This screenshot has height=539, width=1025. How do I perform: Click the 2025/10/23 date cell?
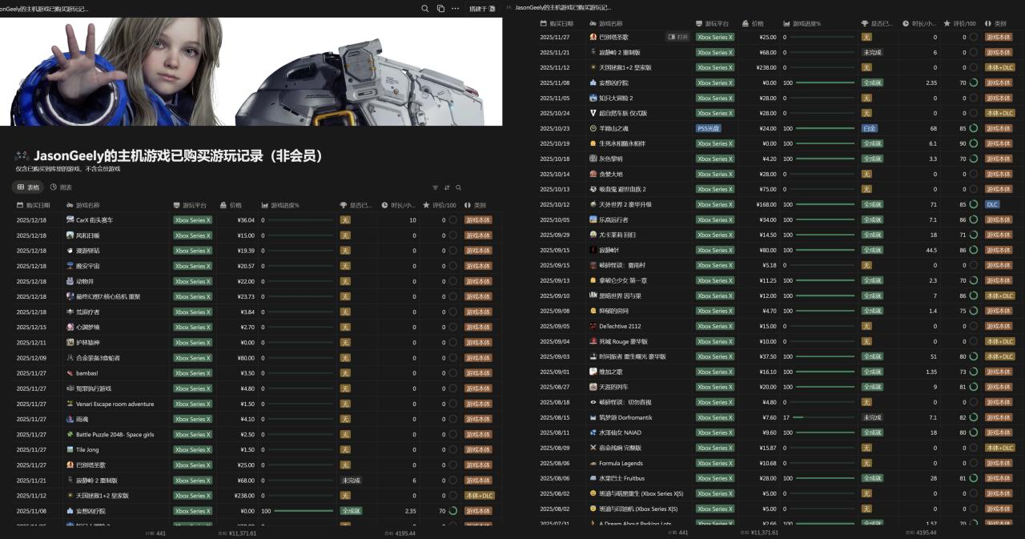(x=554, y=128)
